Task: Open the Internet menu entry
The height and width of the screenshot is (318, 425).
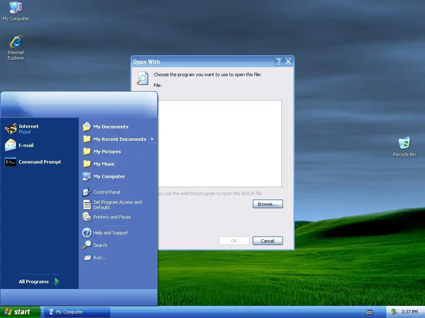Action: pyautogui.click(x=39, y=129)
